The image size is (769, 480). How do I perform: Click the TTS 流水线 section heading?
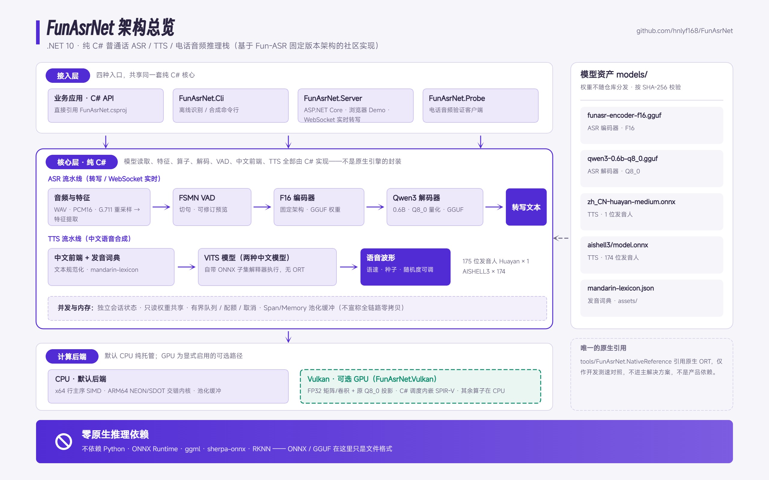tap(89, 239)
